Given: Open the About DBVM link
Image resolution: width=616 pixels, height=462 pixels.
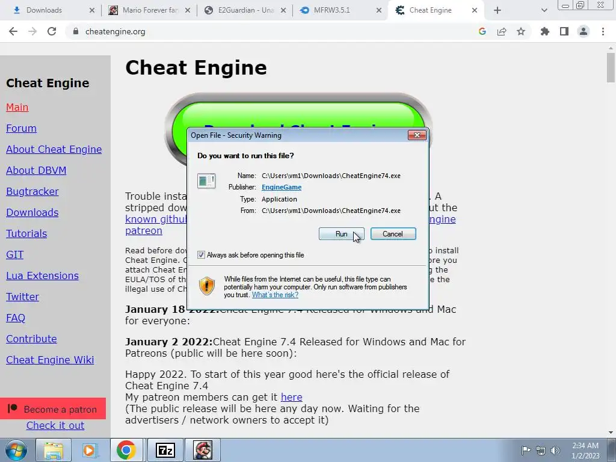Looking at the screenshot, I should [36, 170].
